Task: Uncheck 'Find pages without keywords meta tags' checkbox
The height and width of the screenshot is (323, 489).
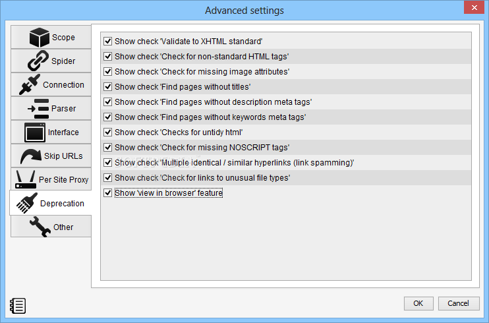Action: [108, 117]
